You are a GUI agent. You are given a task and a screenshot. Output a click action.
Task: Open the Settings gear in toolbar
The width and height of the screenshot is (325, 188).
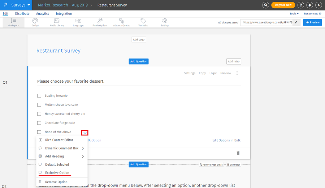[x=165, y=21]
